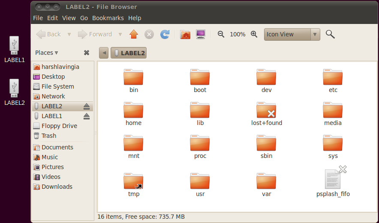The height and width of the screenshot is (223, 379).
Task: Select the etc folder
Action: (x=333, y=81)
